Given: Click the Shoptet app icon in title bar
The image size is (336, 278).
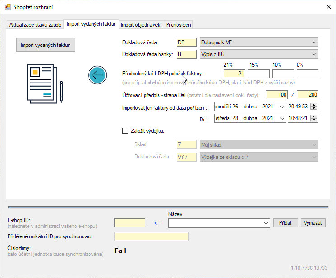Looking at the screenshot, I should click(8, 7).
